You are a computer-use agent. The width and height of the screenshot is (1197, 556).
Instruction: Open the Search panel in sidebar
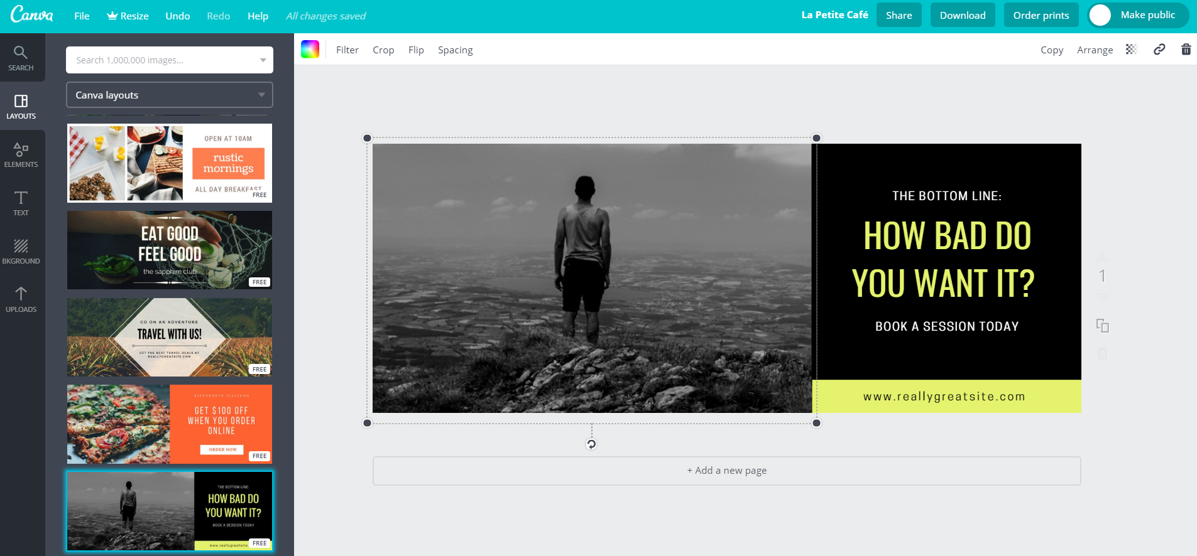tap(21, 58)
